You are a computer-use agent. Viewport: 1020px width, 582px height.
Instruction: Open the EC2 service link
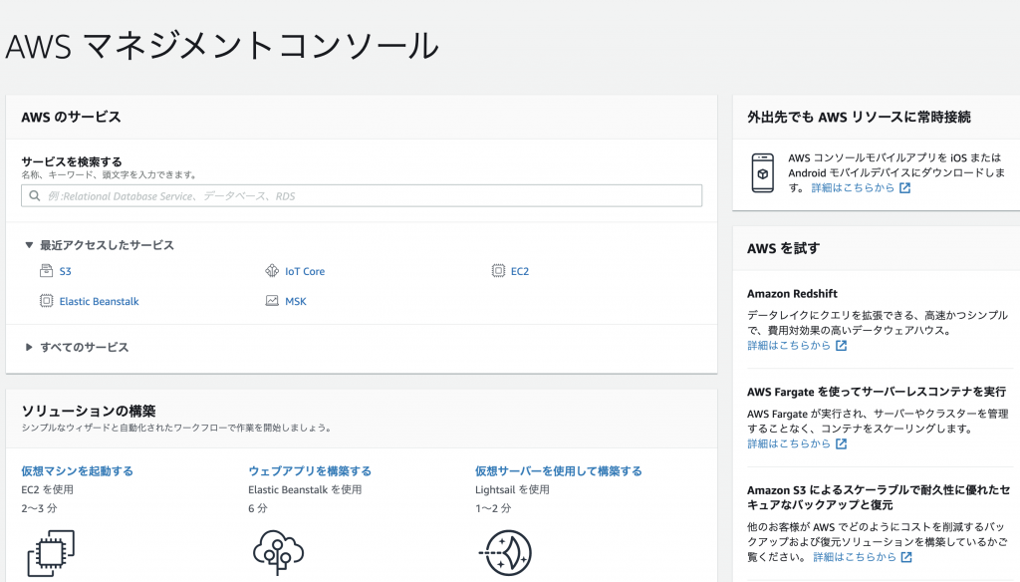click(x=520, y=271)
